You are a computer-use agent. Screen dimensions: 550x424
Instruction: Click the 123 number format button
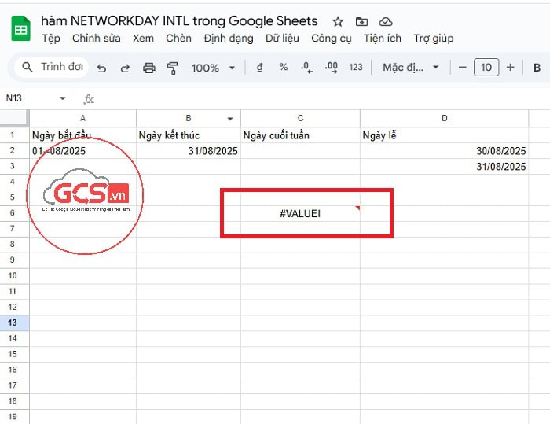[356, 68]
